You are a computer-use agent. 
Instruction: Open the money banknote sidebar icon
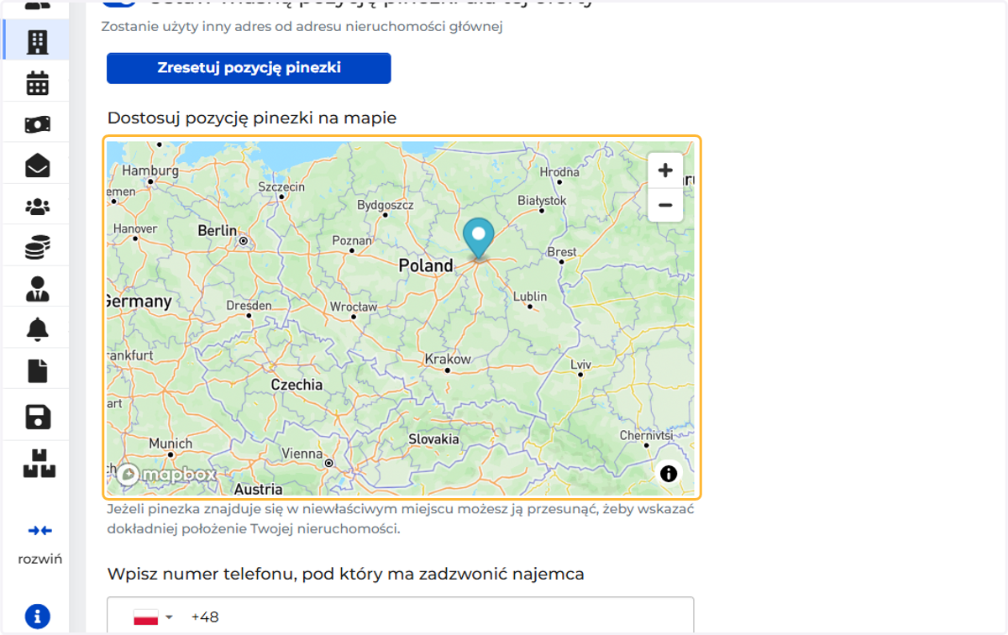37,124
